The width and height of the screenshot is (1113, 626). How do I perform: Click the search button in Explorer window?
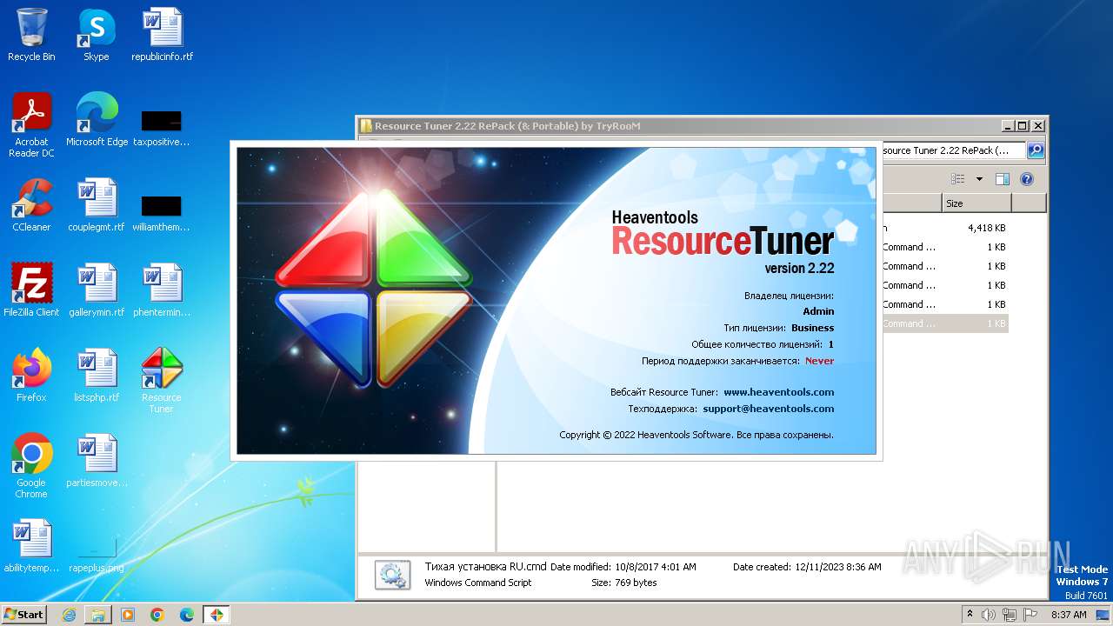click(1036, 150)
